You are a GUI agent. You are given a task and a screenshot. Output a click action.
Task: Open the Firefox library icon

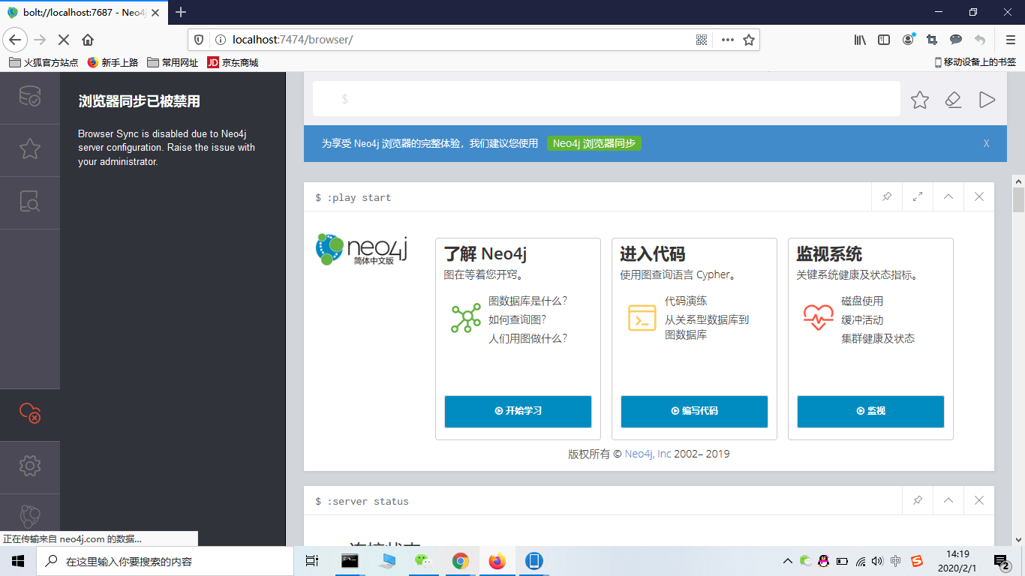click(860, 40)
